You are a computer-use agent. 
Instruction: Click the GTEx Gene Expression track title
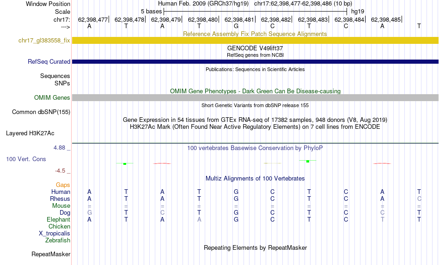coord(255,120)
